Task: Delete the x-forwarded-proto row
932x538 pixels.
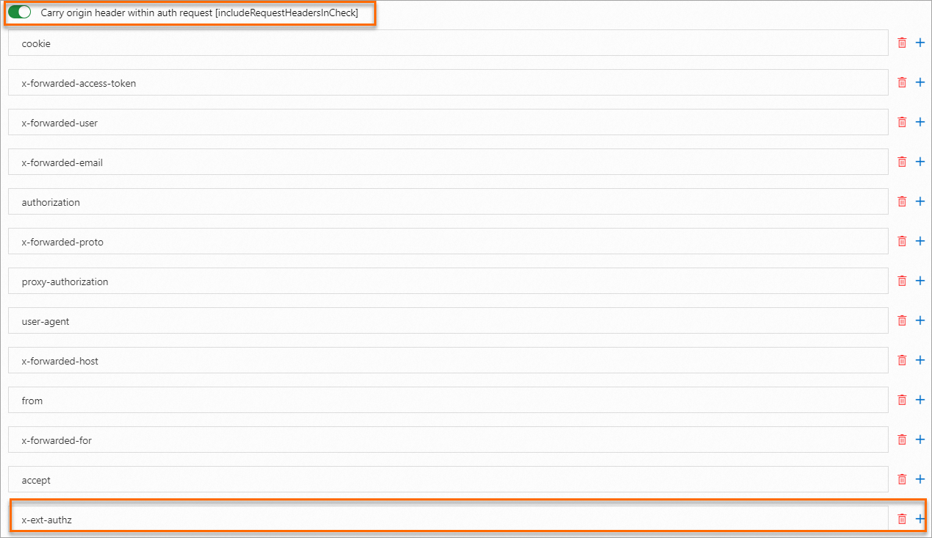Action: click(902, 241)
